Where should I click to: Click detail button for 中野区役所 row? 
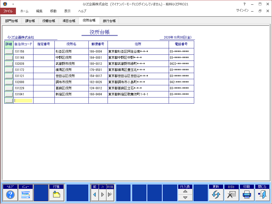point(9,58)
